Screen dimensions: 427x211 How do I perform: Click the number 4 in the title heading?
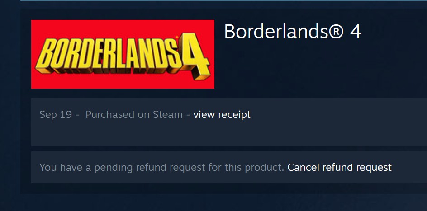[x=356, y=32]
